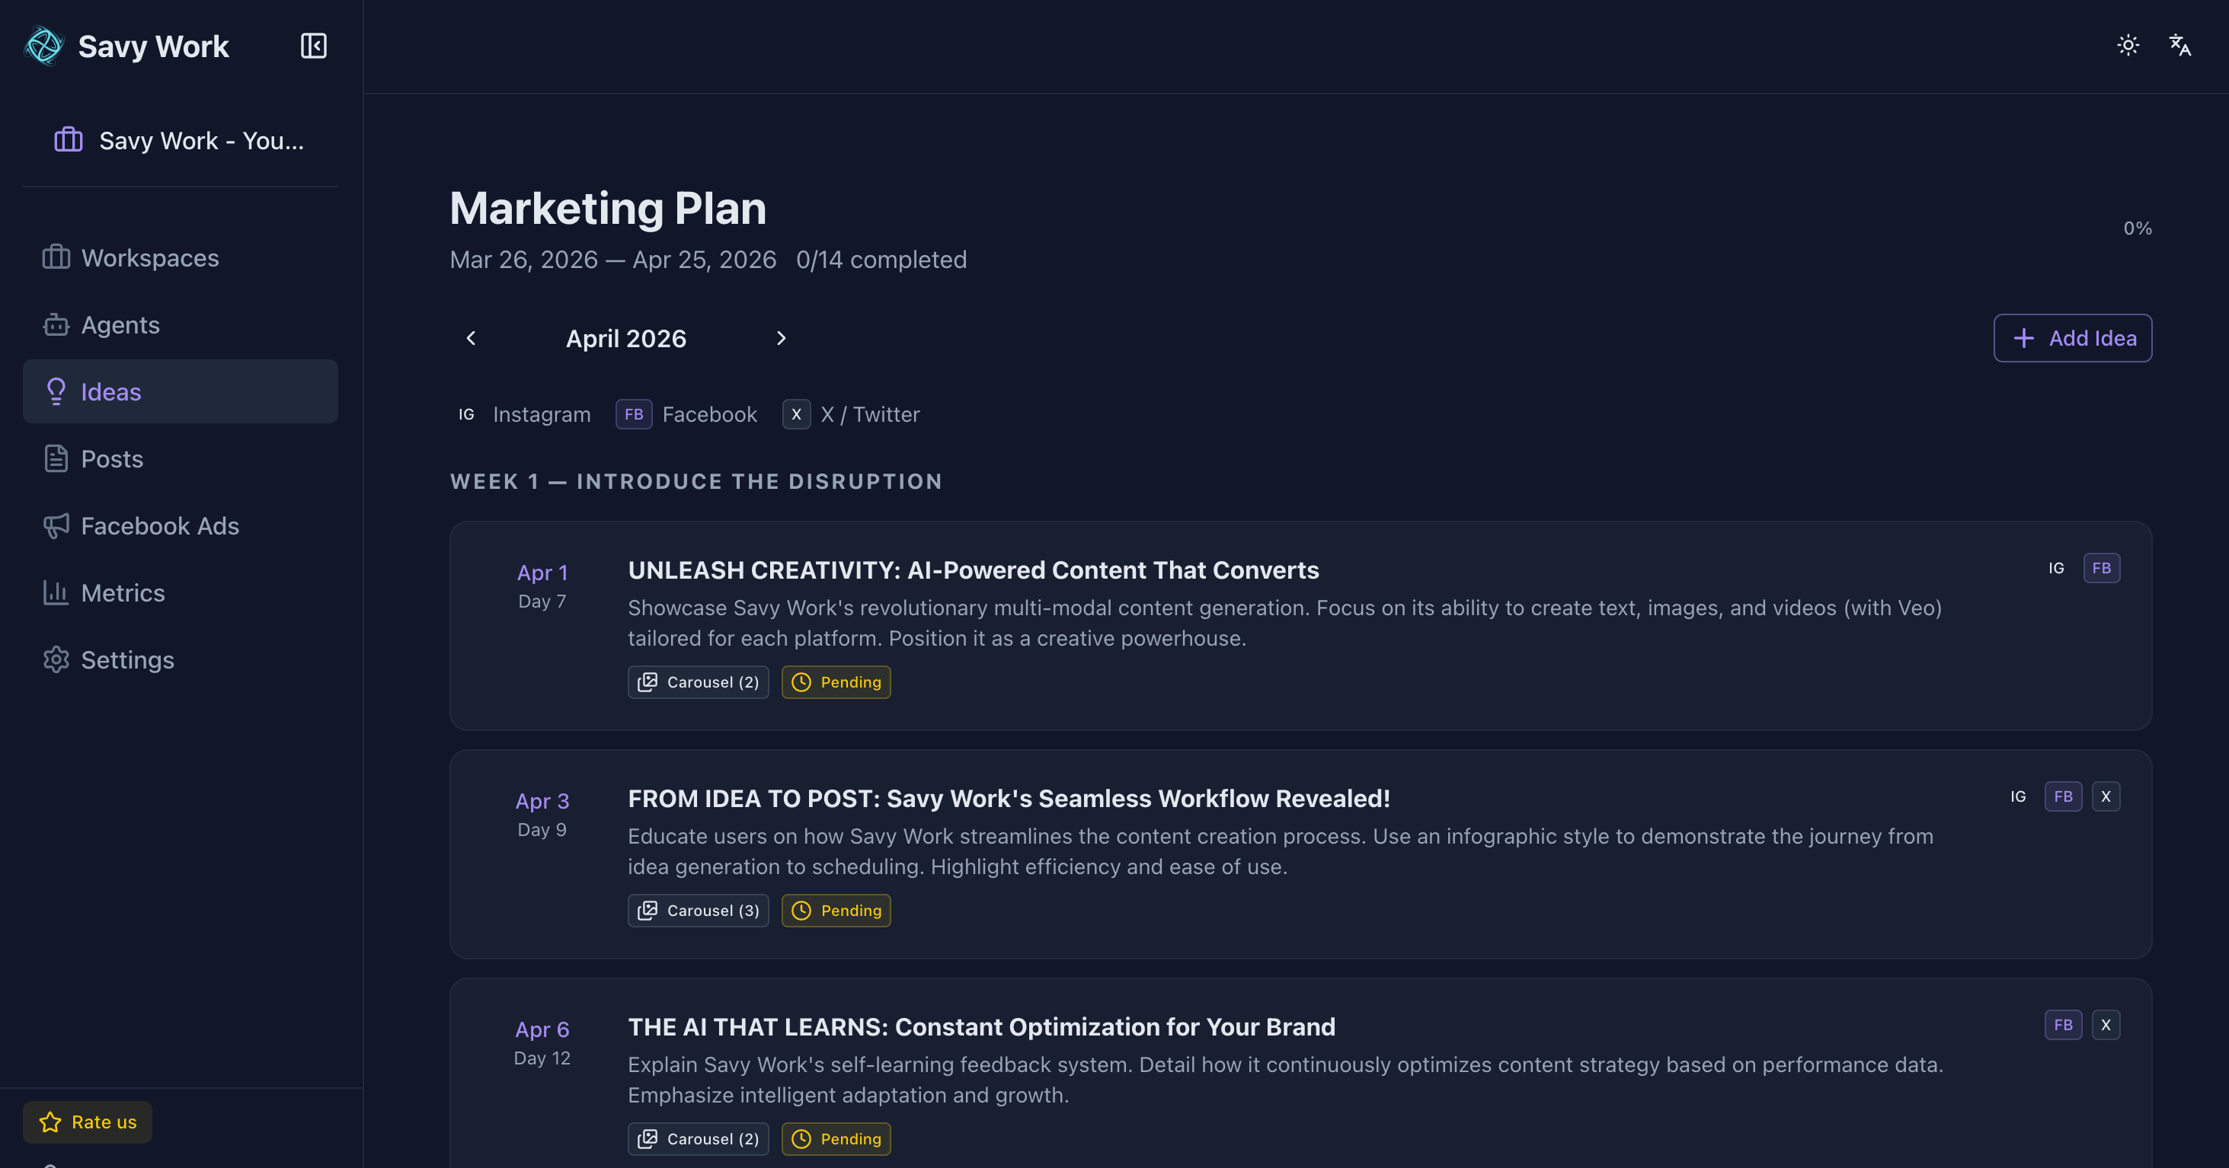The image size is (2229, 1168).
Task: Click the Rate us button
Action: (x=88, y=1122)
